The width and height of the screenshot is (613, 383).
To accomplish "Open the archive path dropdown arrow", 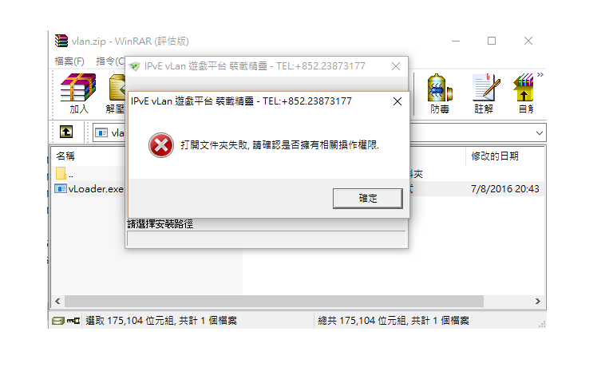I will click(539, 133).
